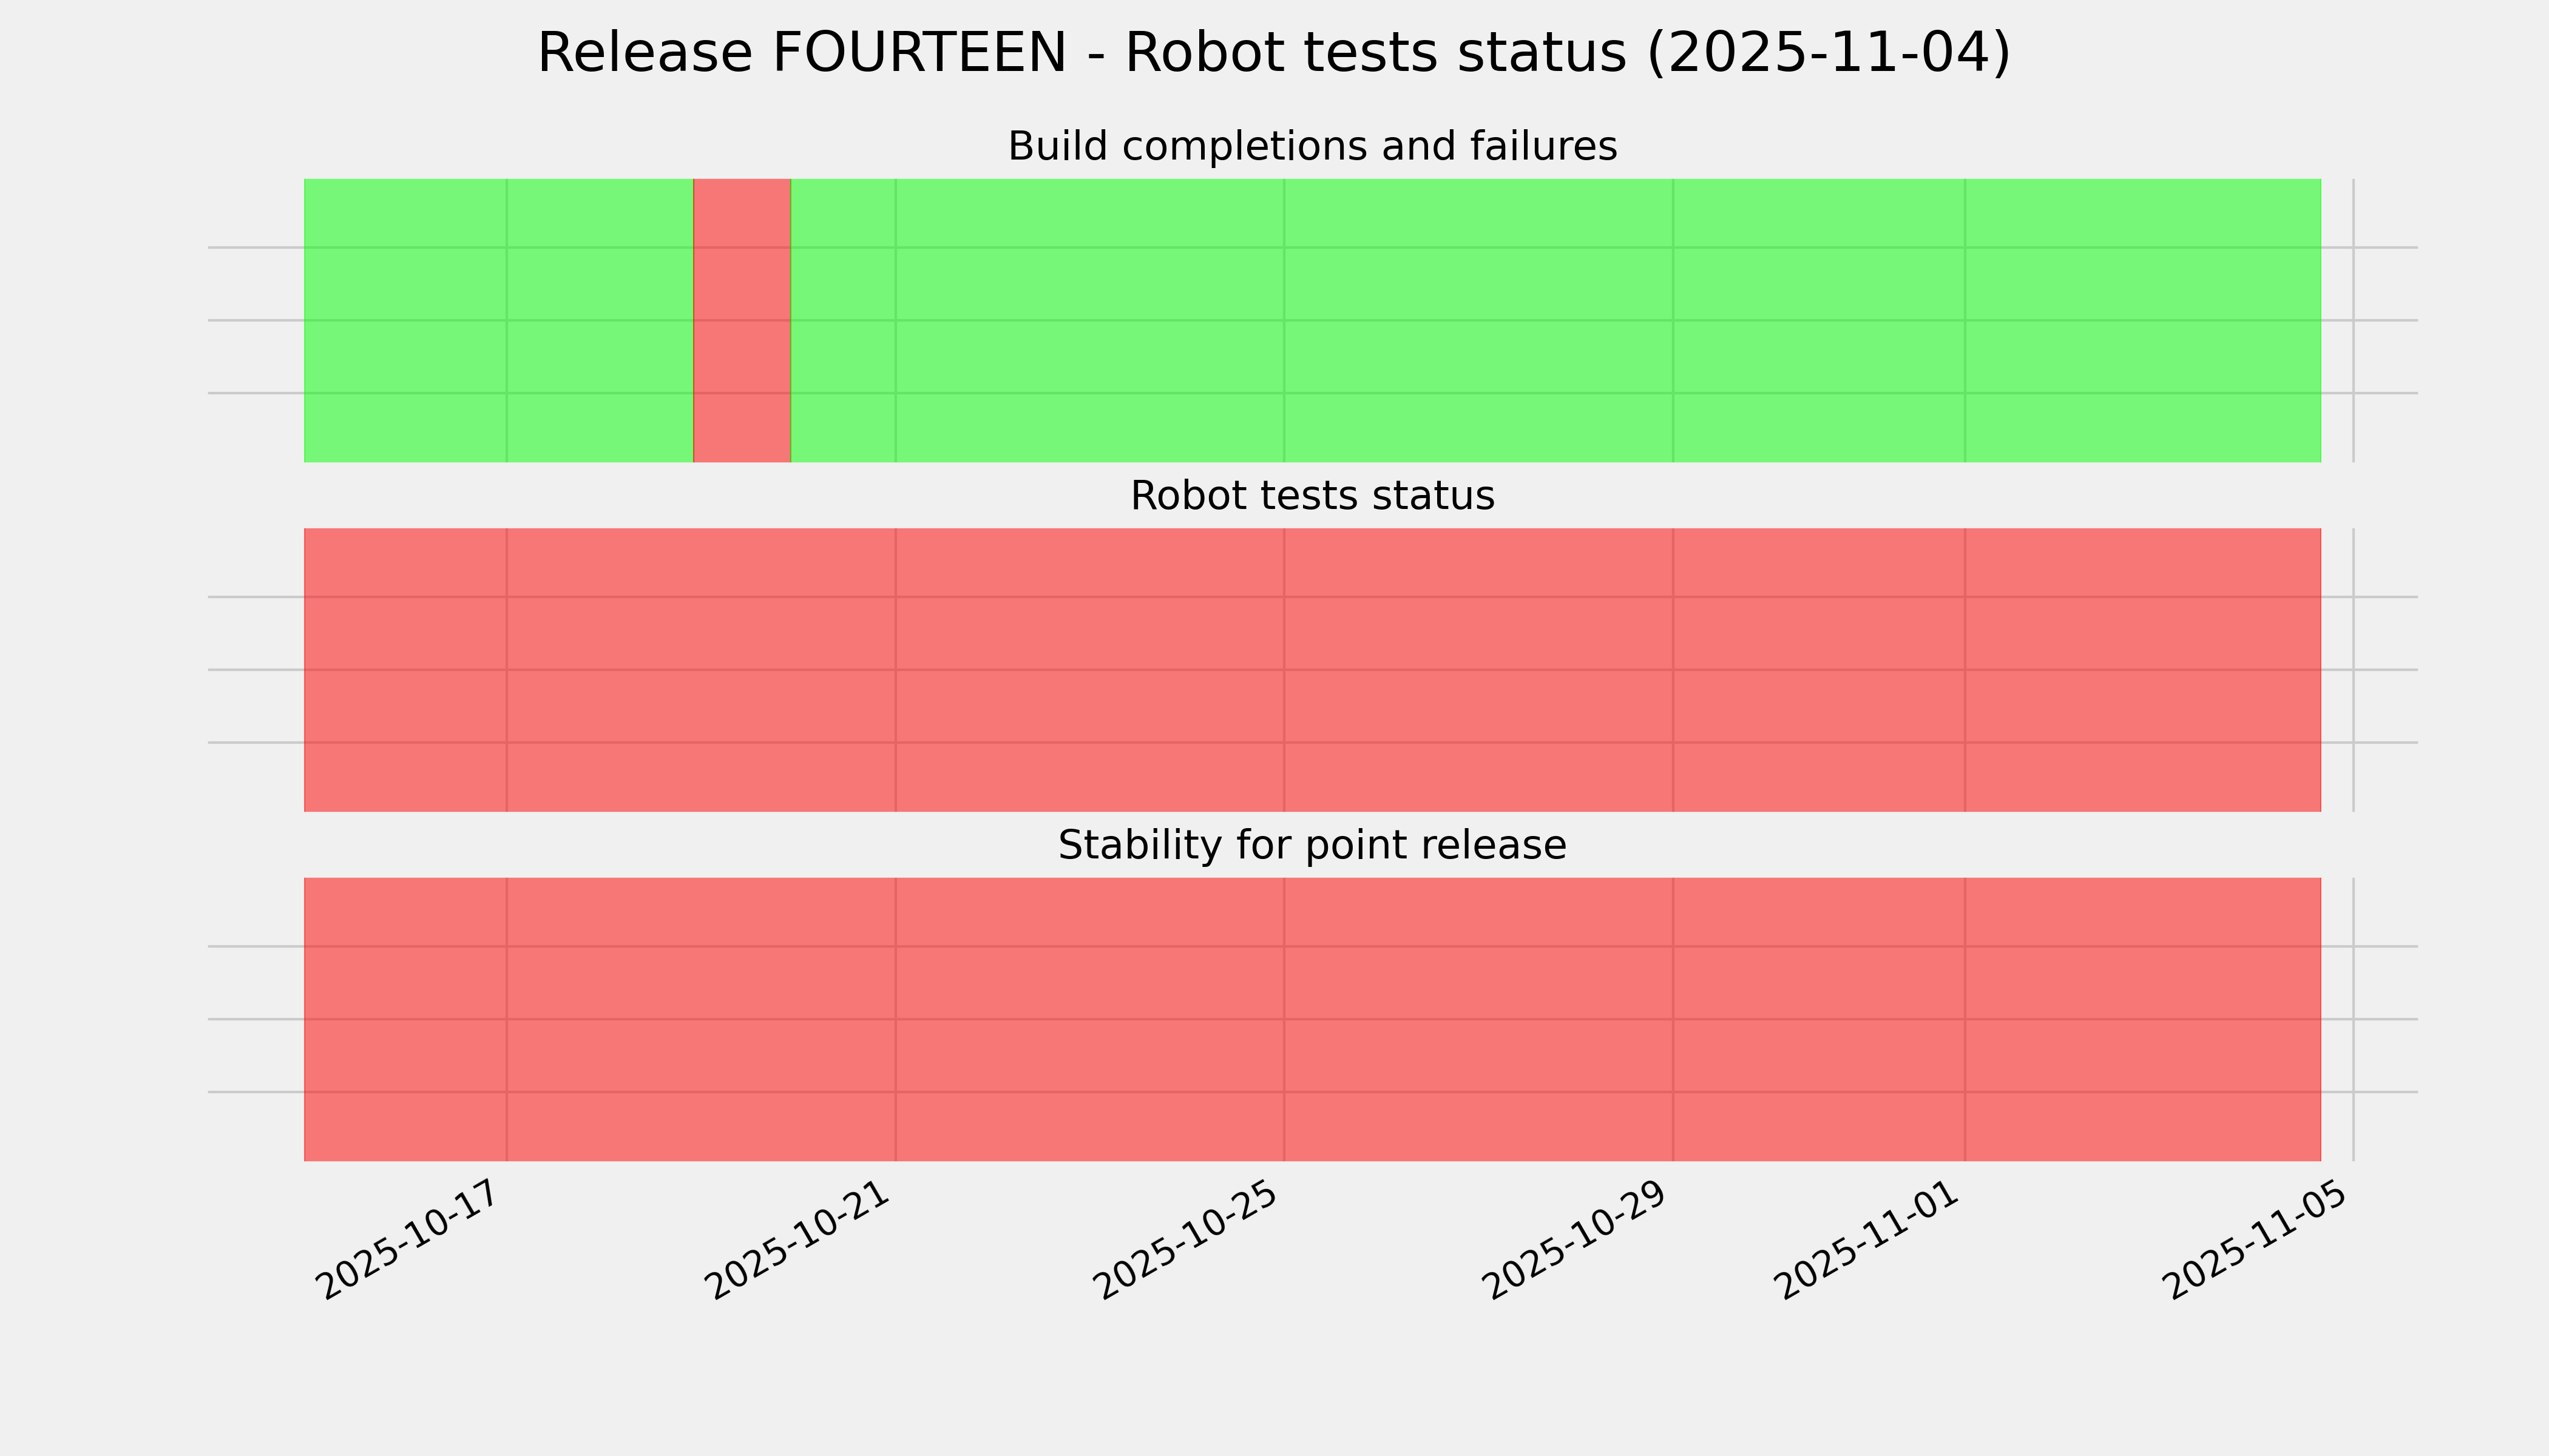The image size is (2549, 1456).
Task: Click Robot tests bar between 10-21 and 10-25
Action: coord(1091,670)
